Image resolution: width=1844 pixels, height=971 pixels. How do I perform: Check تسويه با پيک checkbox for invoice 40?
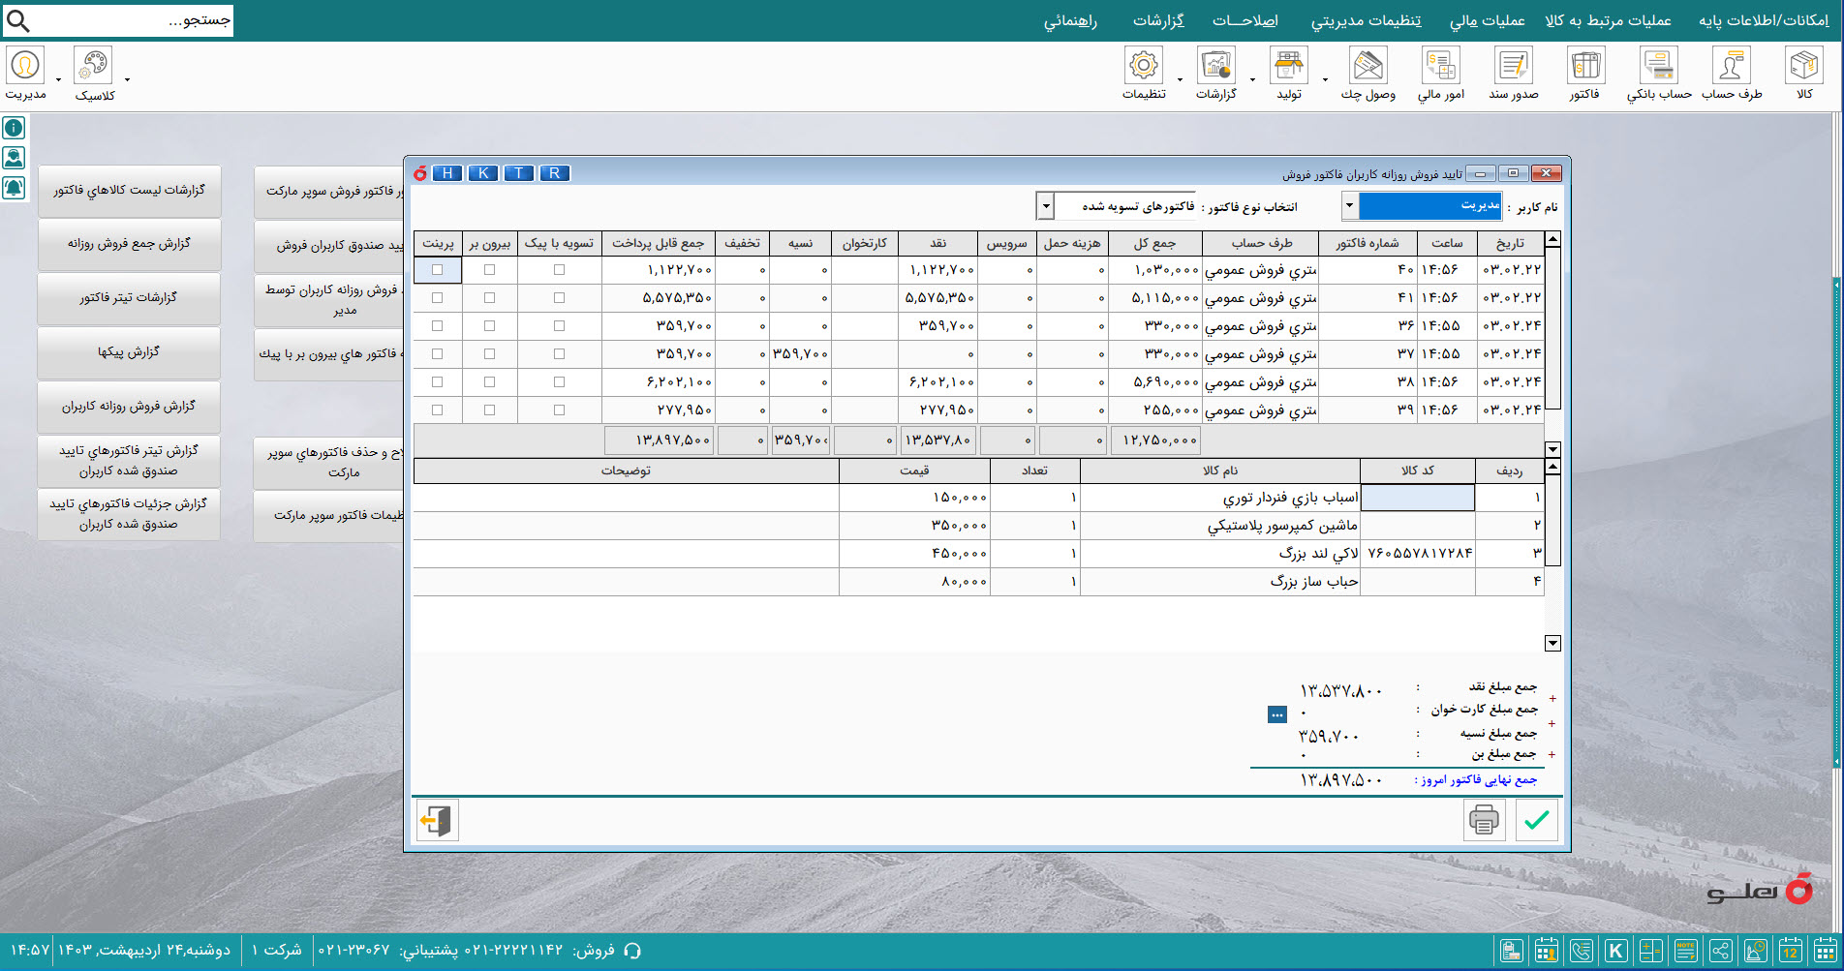point(559,270)
